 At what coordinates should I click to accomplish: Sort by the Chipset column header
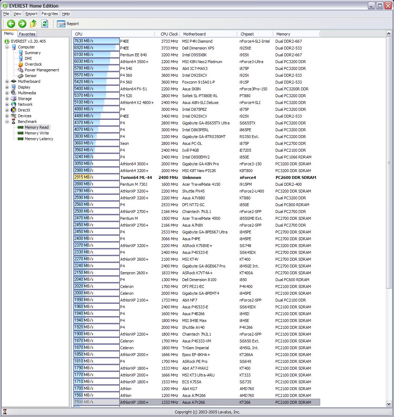point(255,34)
